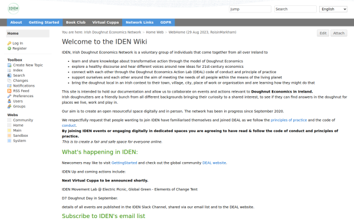Click the Attach button
This screenshot has width=354, height=221.
click(x=339, y=33)
